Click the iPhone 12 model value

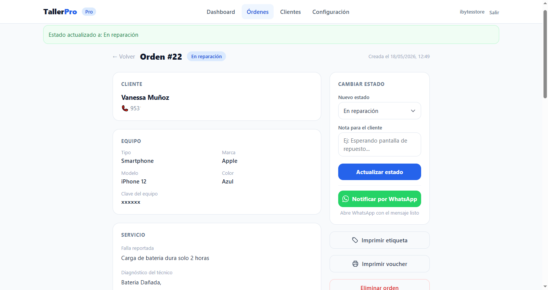click(134, 182)
